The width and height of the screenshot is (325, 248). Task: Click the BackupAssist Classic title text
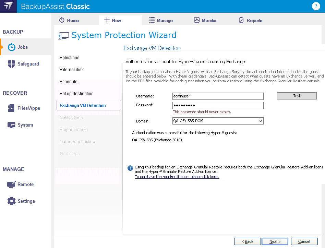click(55, 7)
